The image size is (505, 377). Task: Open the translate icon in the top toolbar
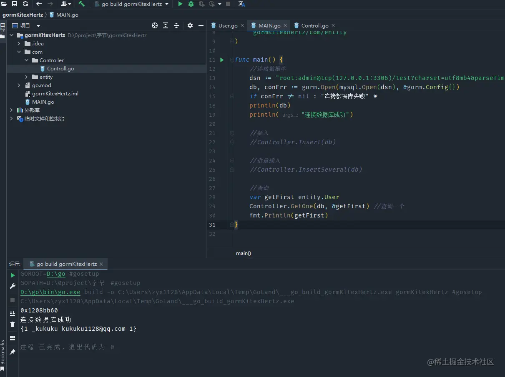coord(241,4)
